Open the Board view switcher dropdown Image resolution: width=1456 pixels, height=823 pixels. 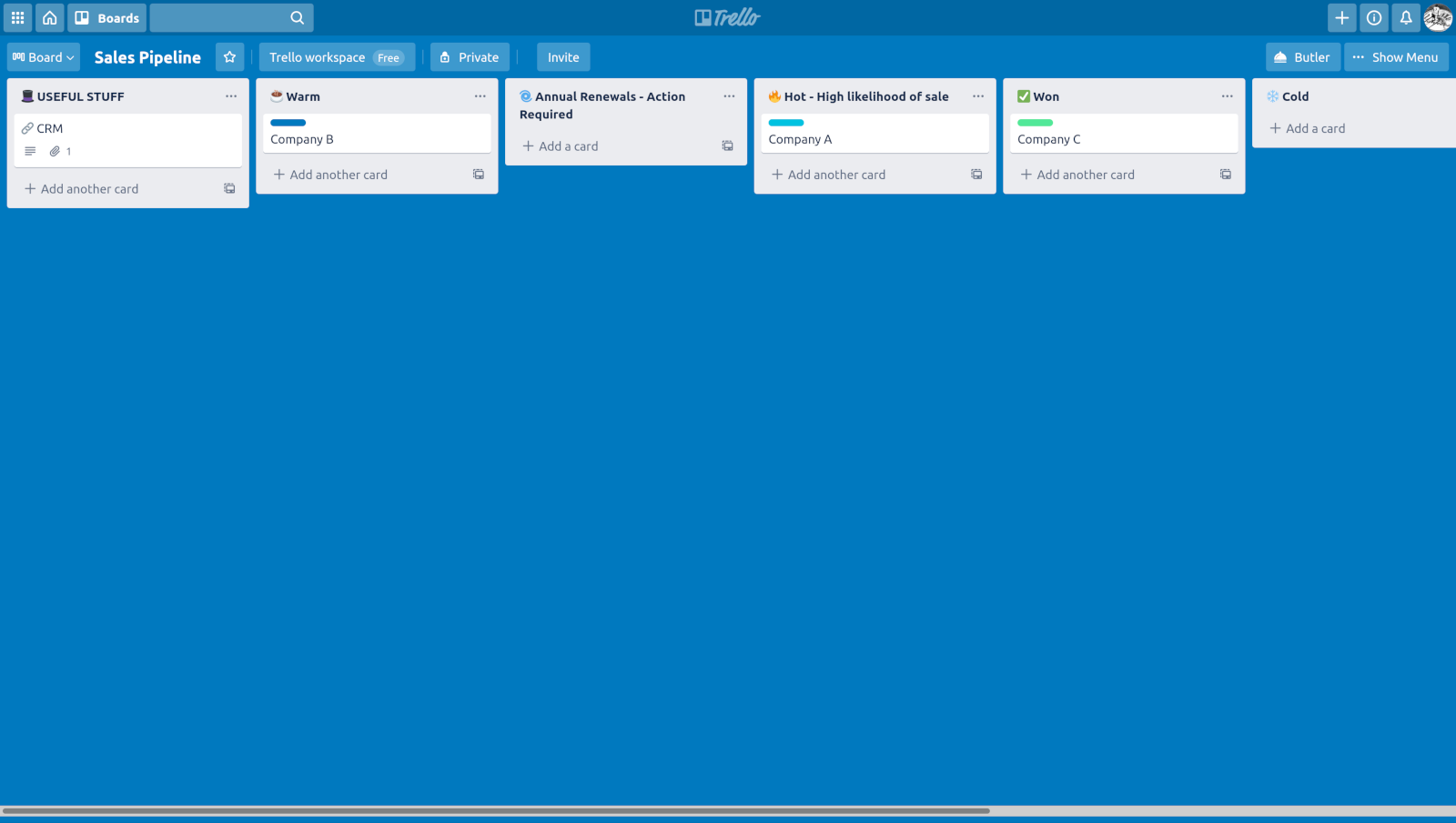coord(44,57)
